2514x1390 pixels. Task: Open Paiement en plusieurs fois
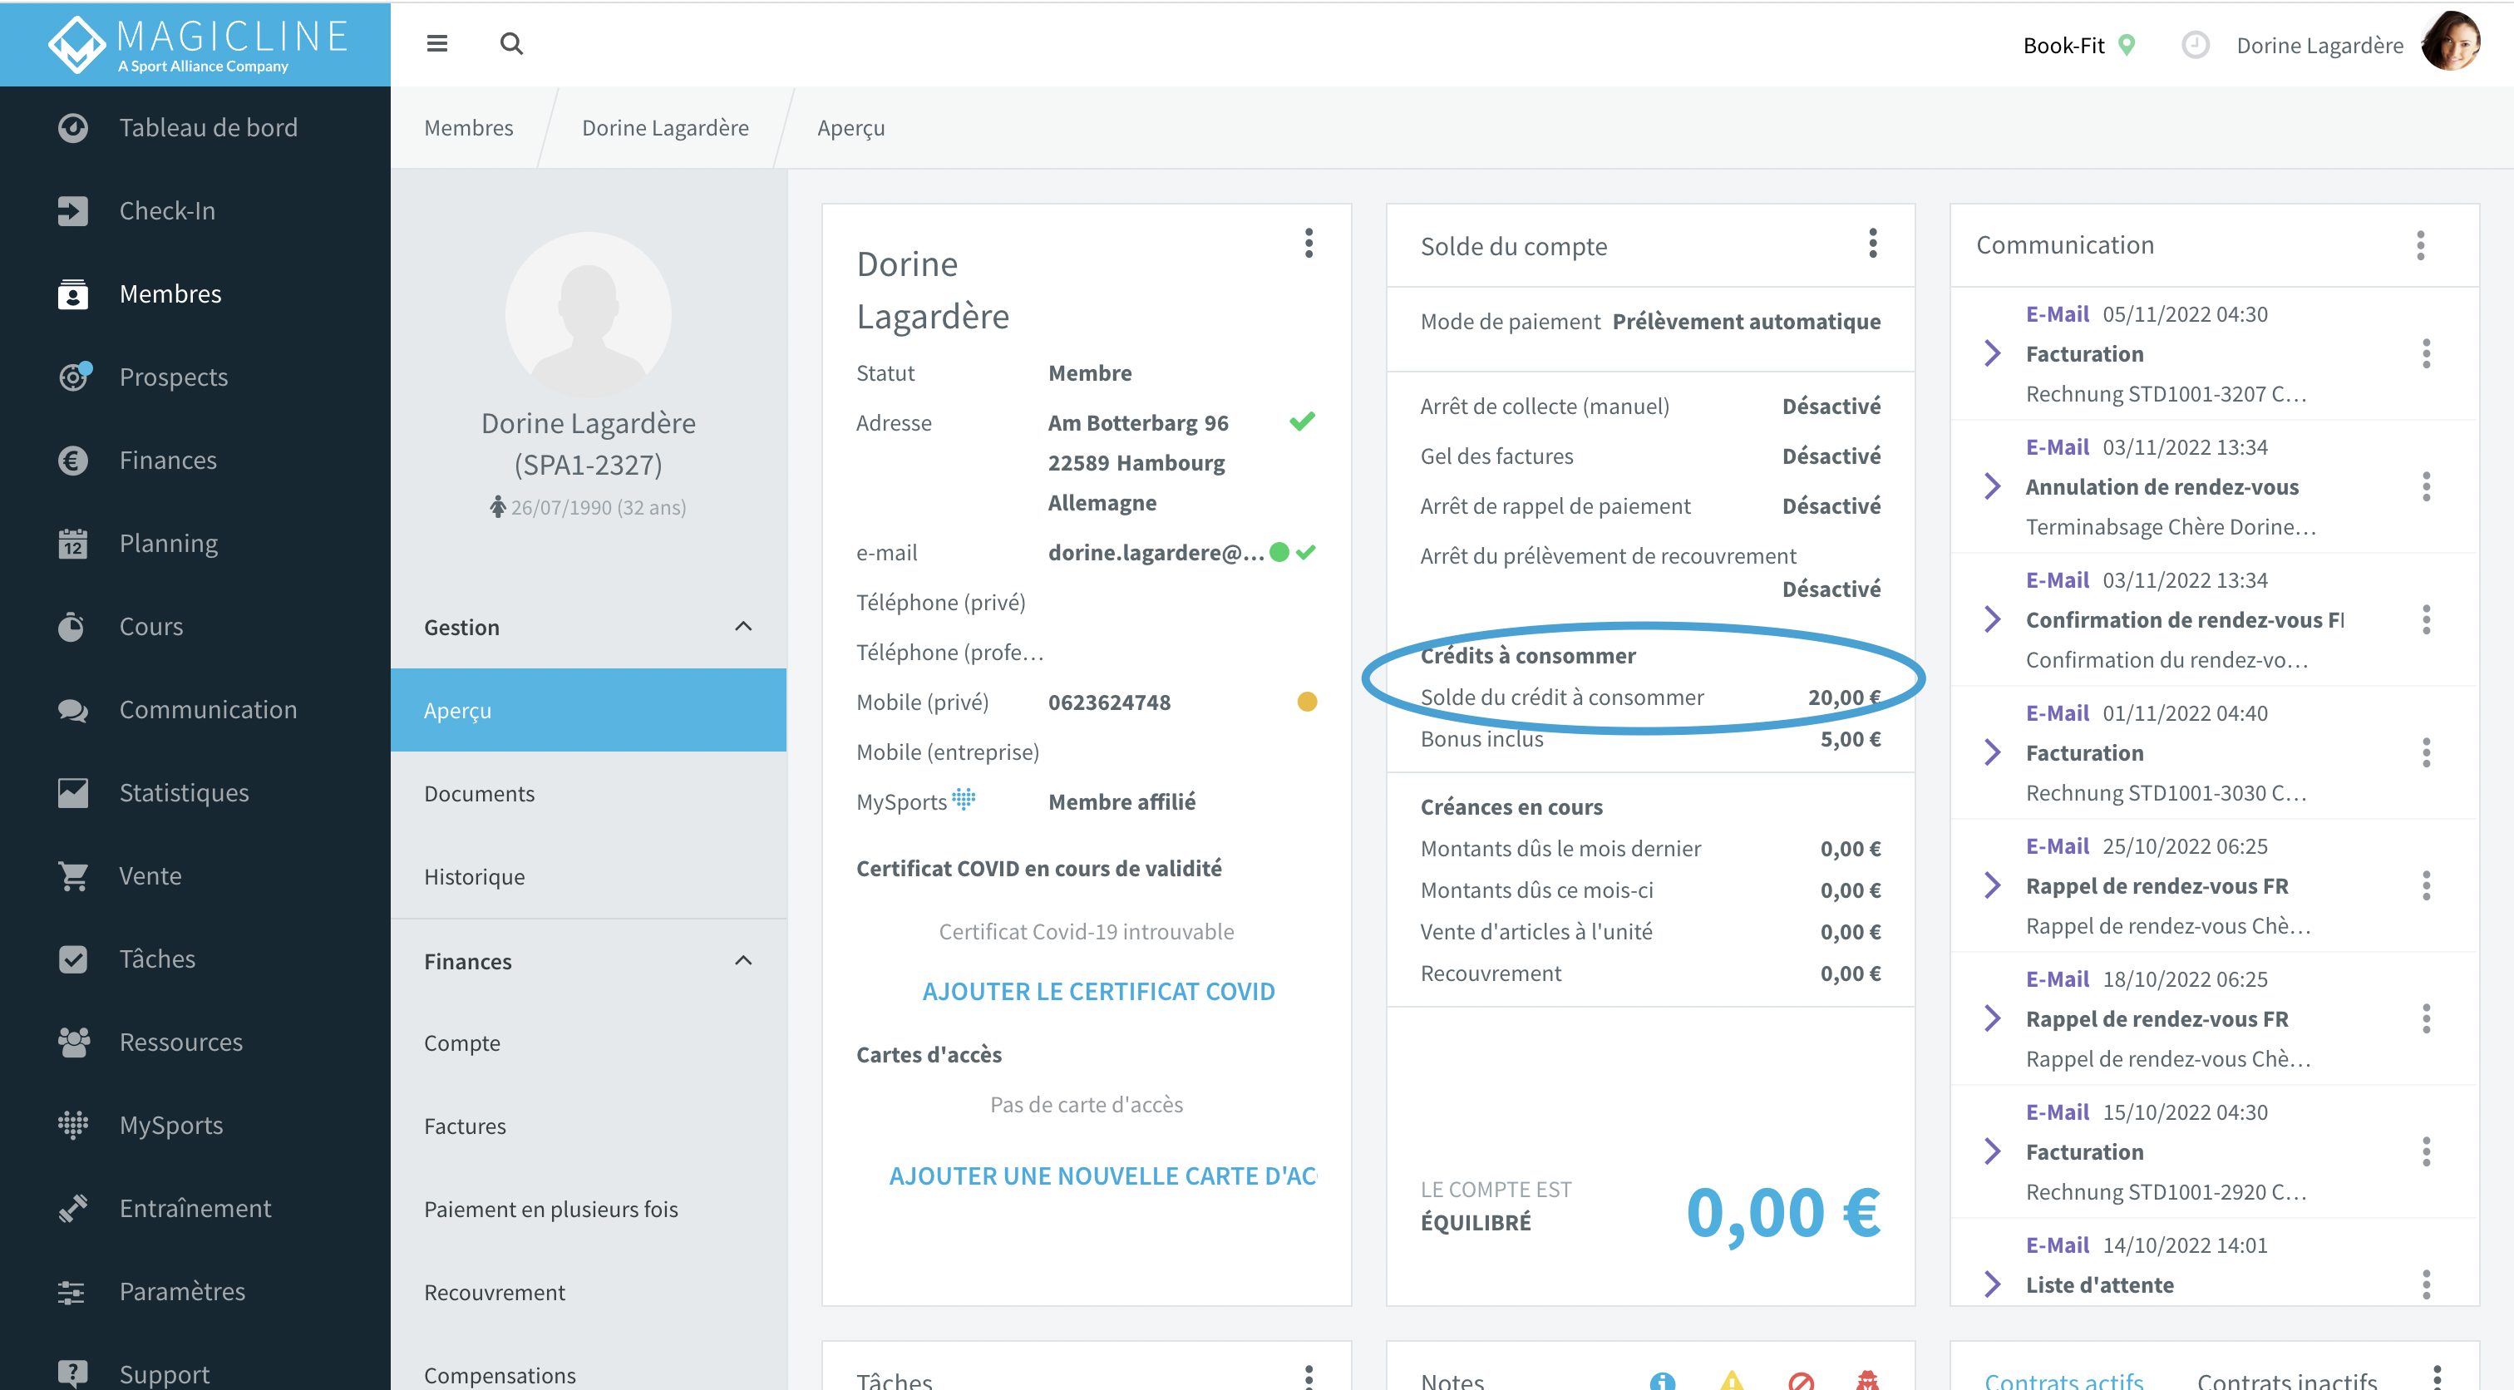coord(589,1209)
